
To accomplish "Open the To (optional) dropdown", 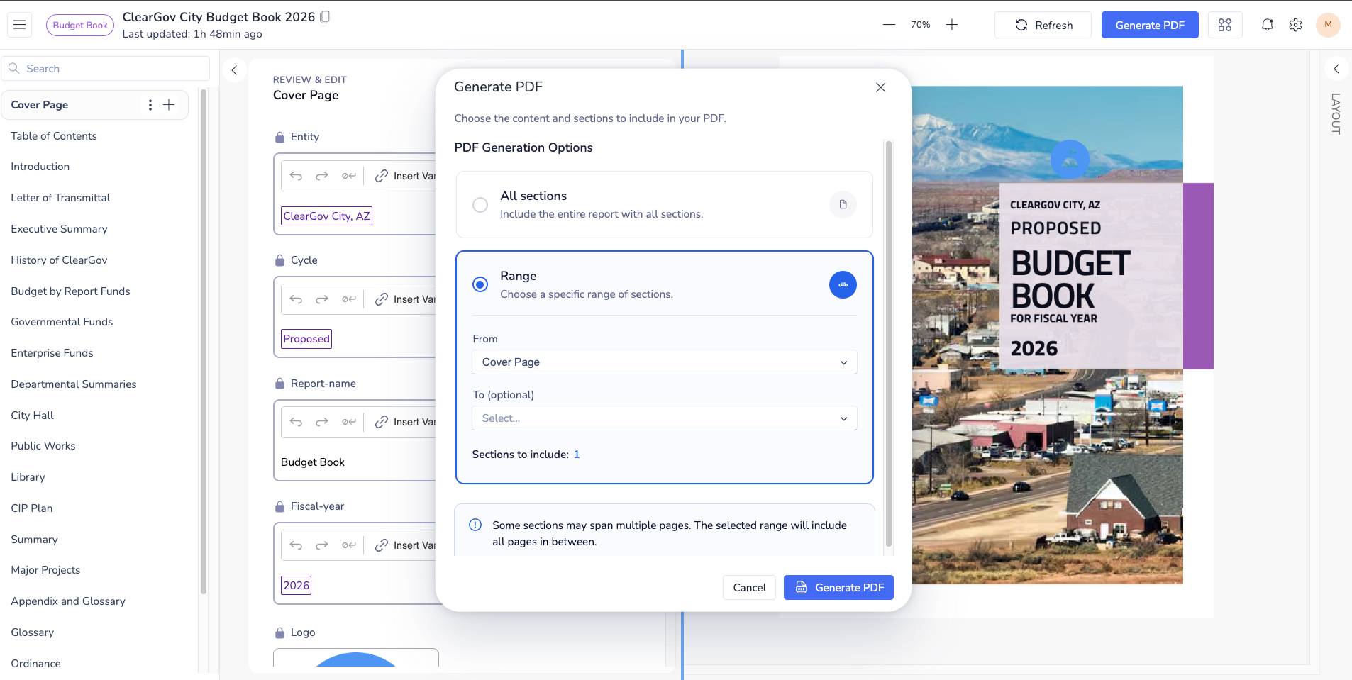I will point(665,418).
